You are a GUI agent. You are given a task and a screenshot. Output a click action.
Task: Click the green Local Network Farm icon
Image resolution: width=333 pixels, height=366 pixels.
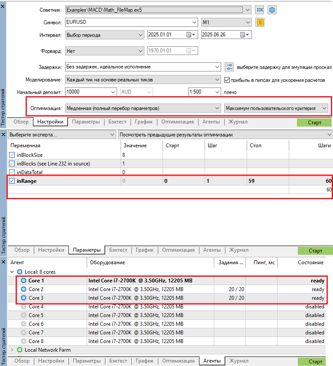tap(20, 350)
